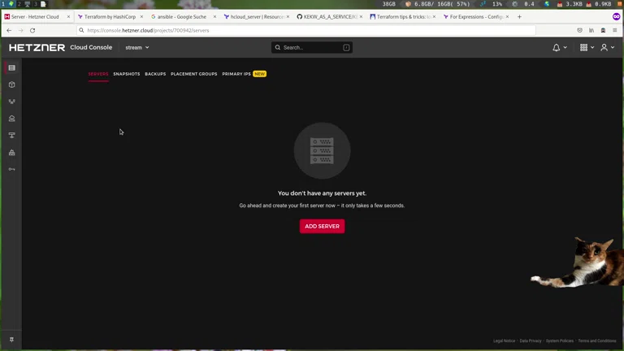Switch to the Backups tab
The width and height of the screenshot is (624, 351).
(155, 74)
